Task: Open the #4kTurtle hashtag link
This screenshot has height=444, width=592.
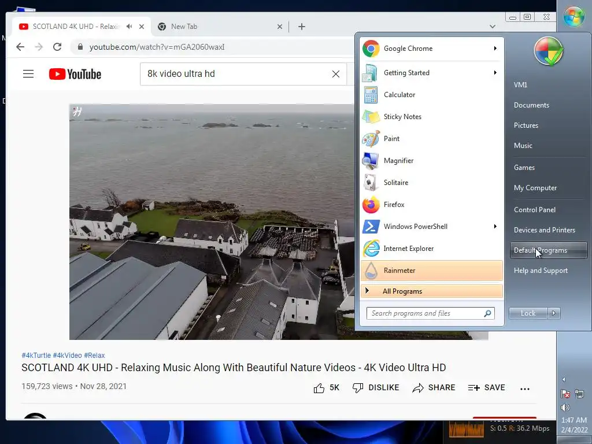Action: (x=36, y=356)
